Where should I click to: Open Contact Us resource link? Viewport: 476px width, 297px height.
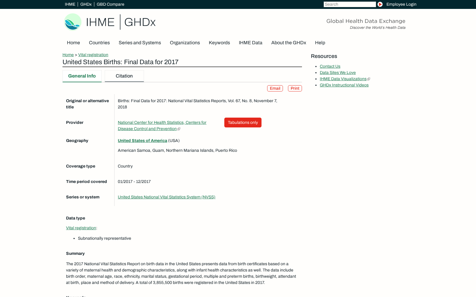click(330, 66)
